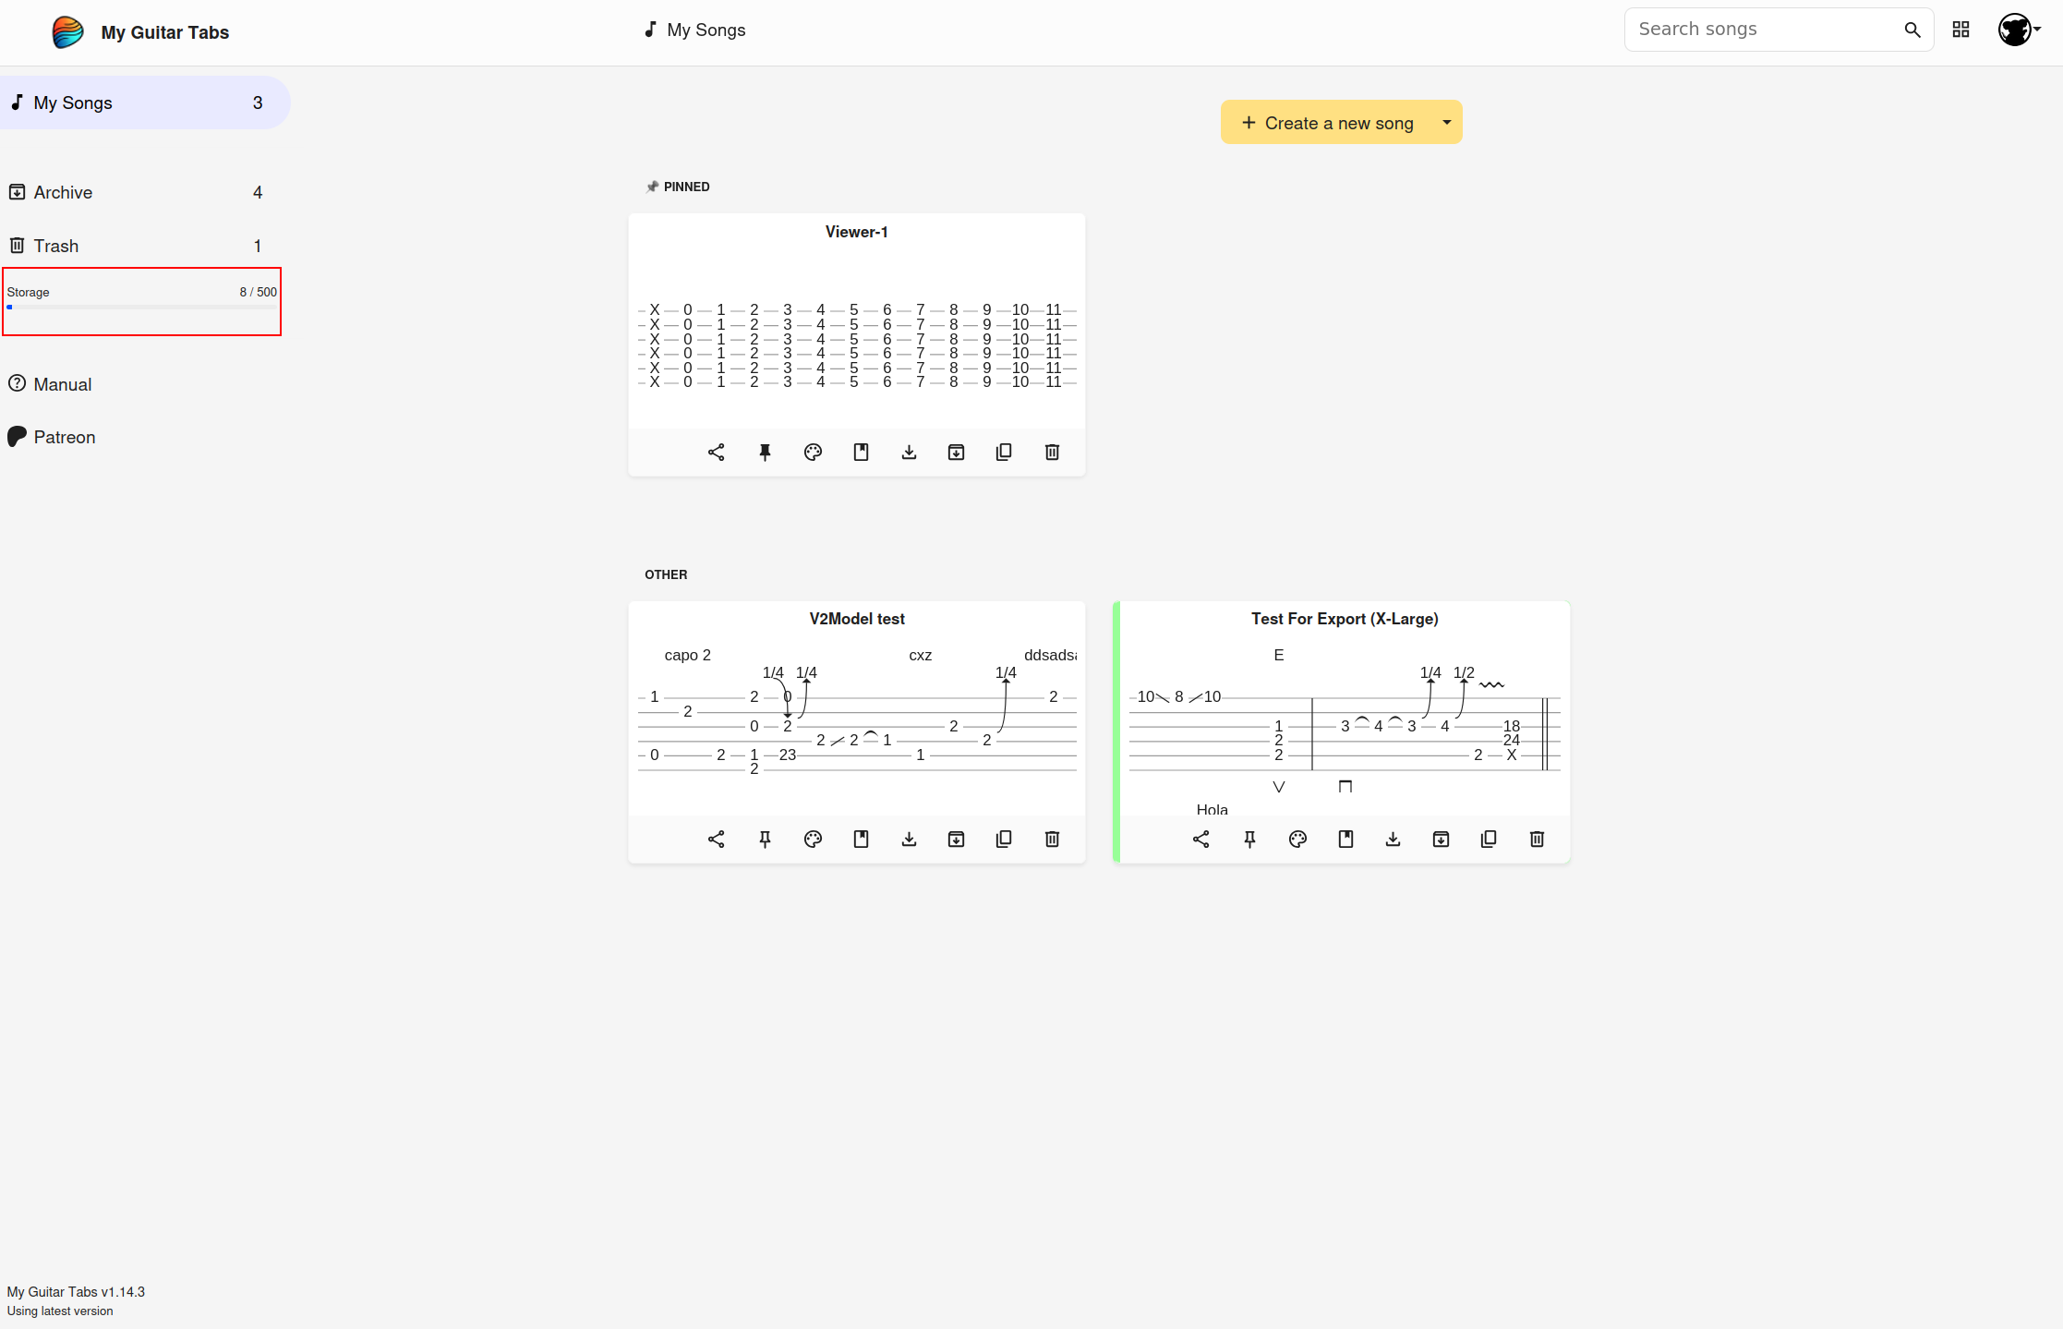Change color of Viewer-1 card
The image size is (2063, 1329).
click(x=813, y=453)
